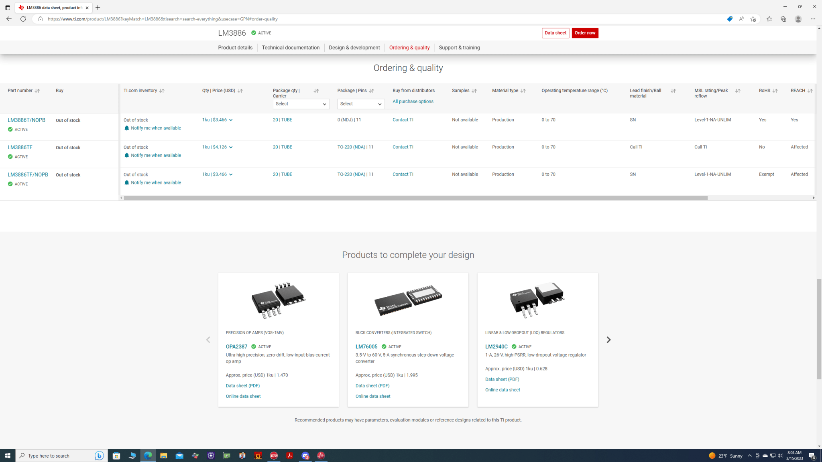Expand price breakdown for LM3886T/NOPB
The width and height of the screenshot is (822, 462).
231,120
